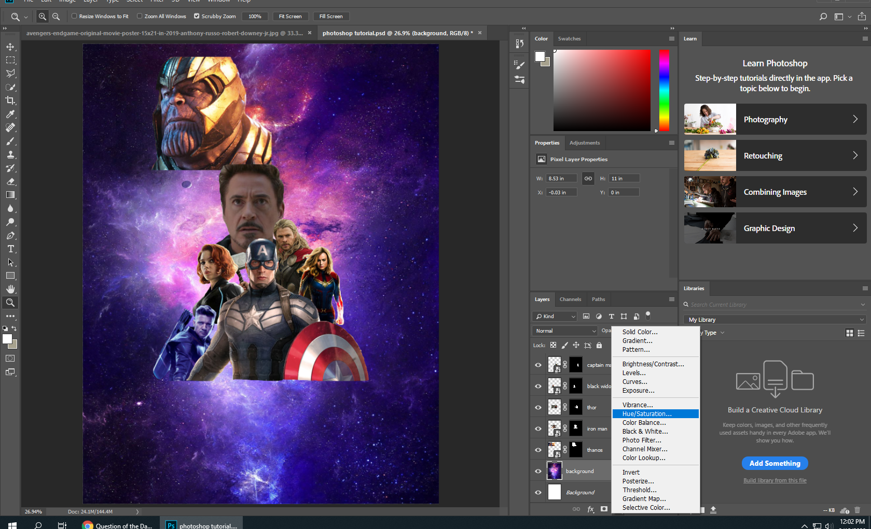This screenshot has width=871, height=529.
Task: Click the Zoom In magnifier option
Action: click(43, 17)
